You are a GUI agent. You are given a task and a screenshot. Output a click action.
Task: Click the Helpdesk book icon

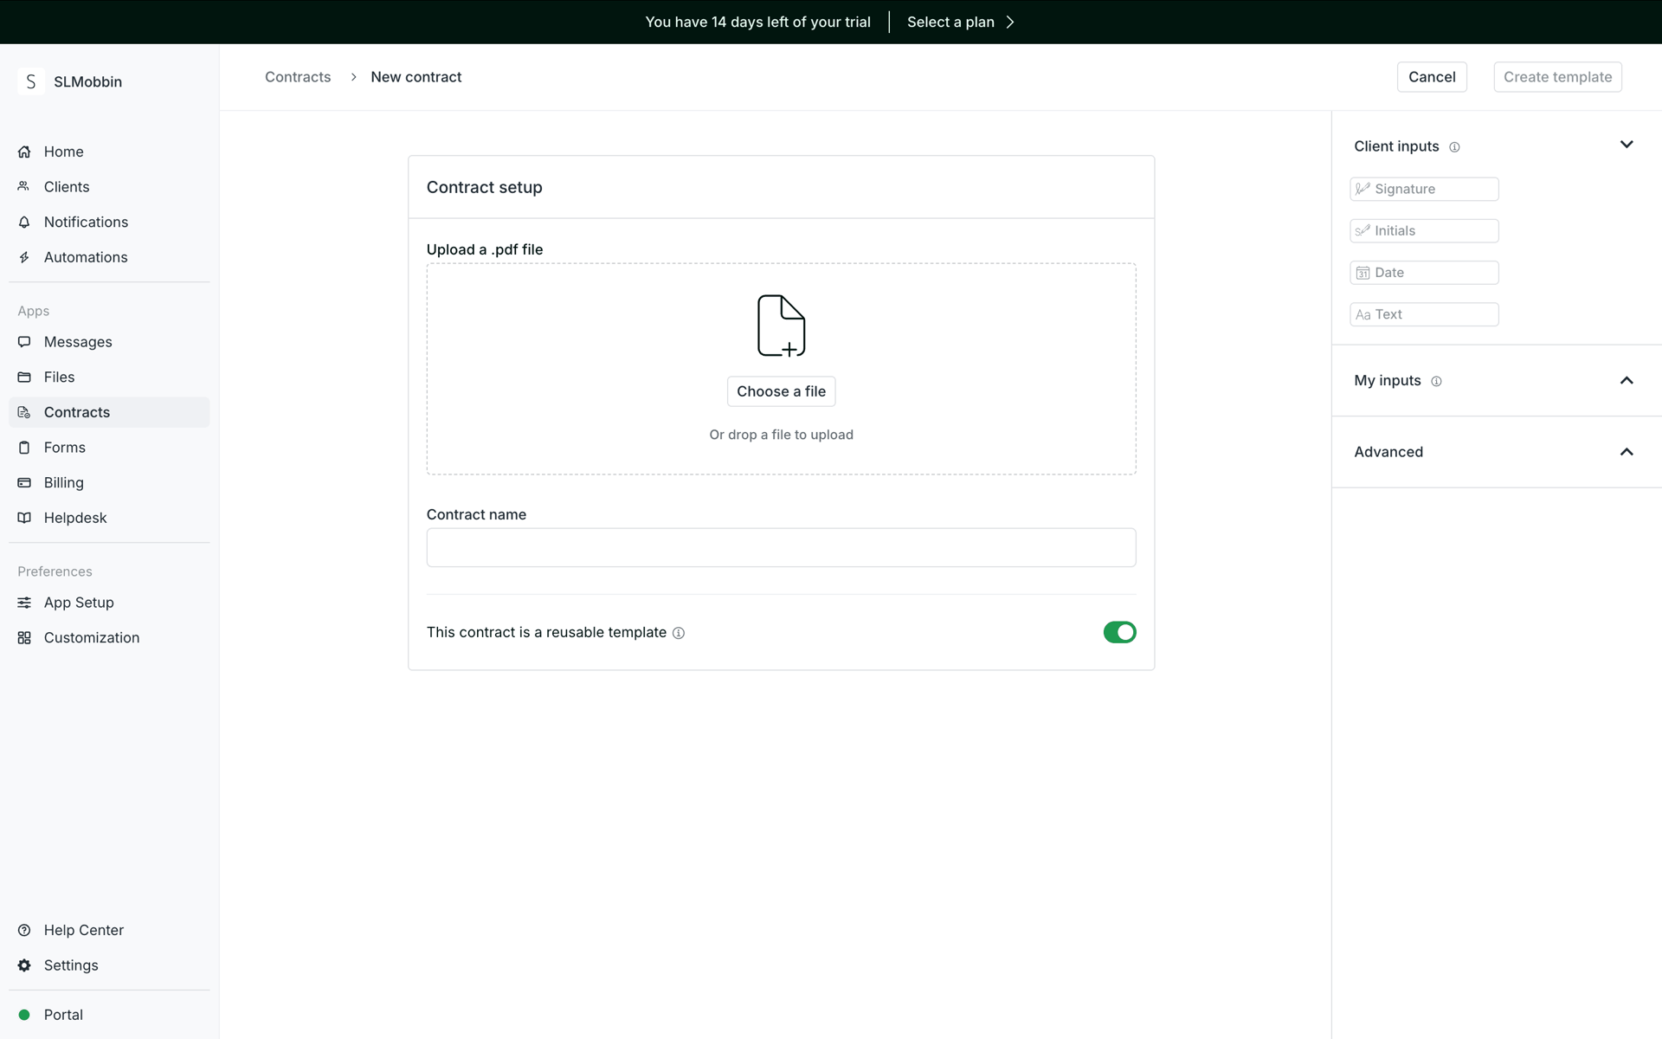coord(24,518)
